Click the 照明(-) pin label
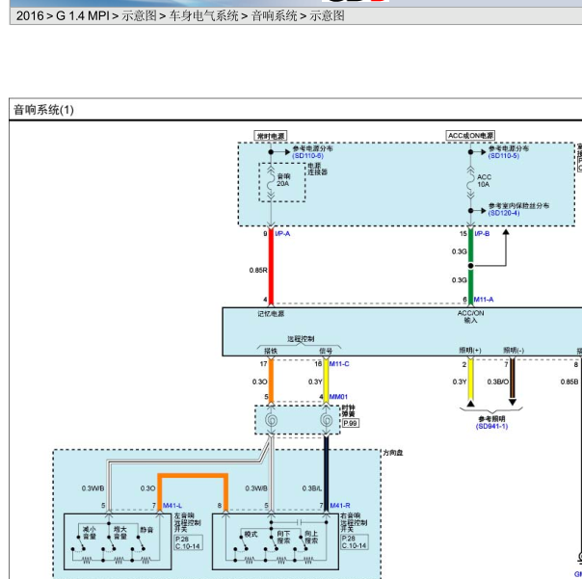 pos(514,351)
